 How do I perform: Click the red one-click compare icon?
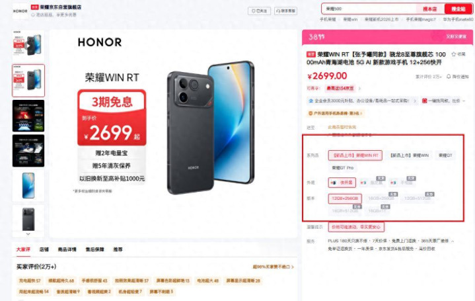[x=424, y=101]
